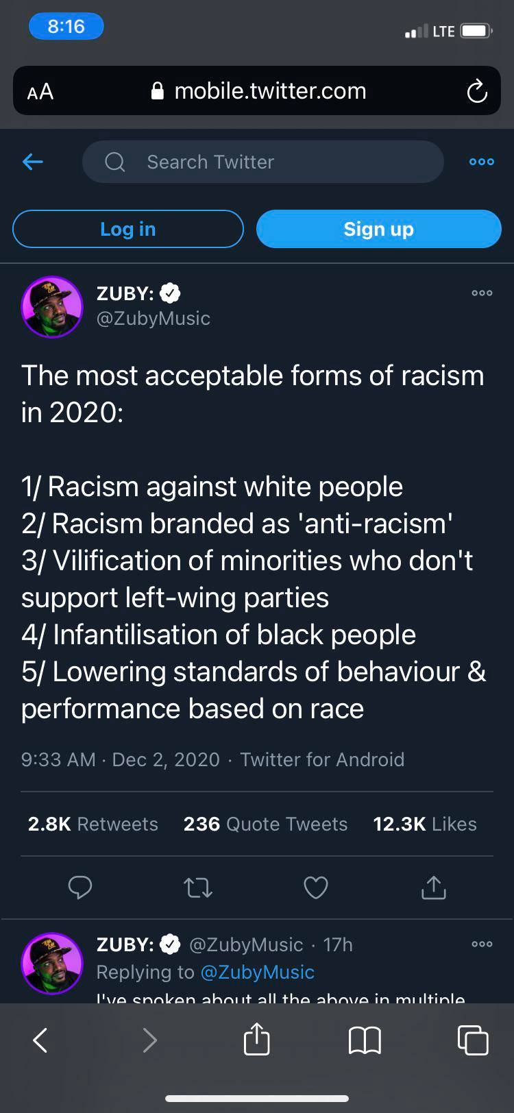Tap the Log in button
Image resolution: width=514 pixels, height=1113 pixels.
coord(127,229)
